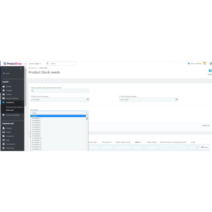This screenshot has height=212, width=212.
Task: Click the blue help question mark icon
Action: click(x=210, y=71)
